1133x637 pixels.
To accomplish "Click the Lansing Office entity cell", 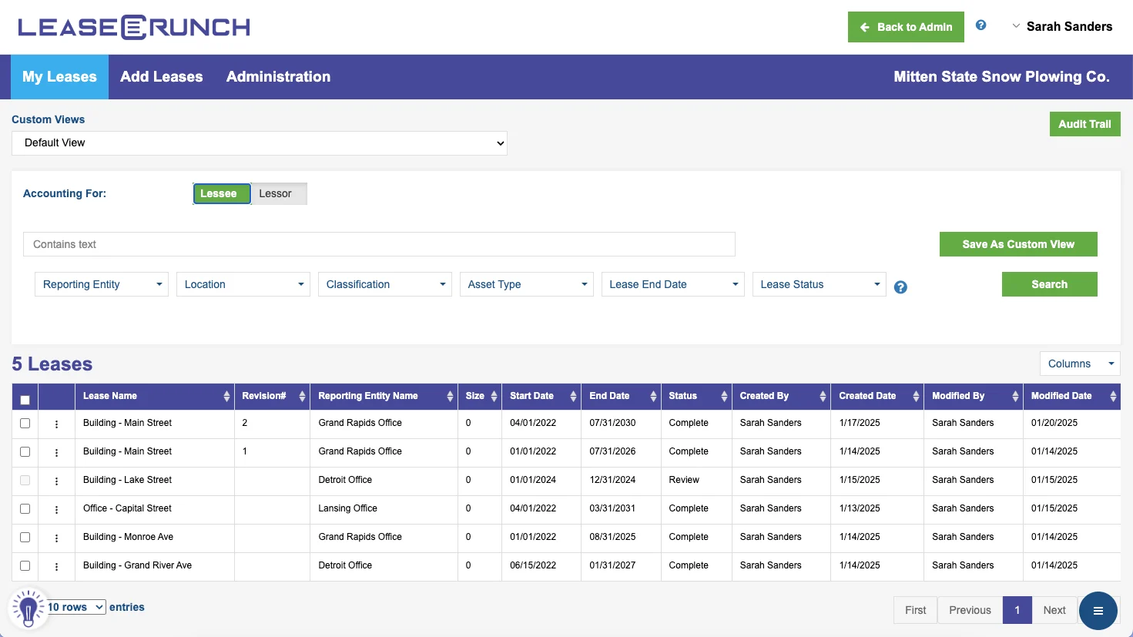I will pos(348,508).
